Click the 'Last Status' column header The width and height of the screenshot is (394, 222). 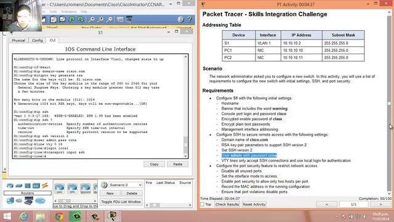click(166, 183)
